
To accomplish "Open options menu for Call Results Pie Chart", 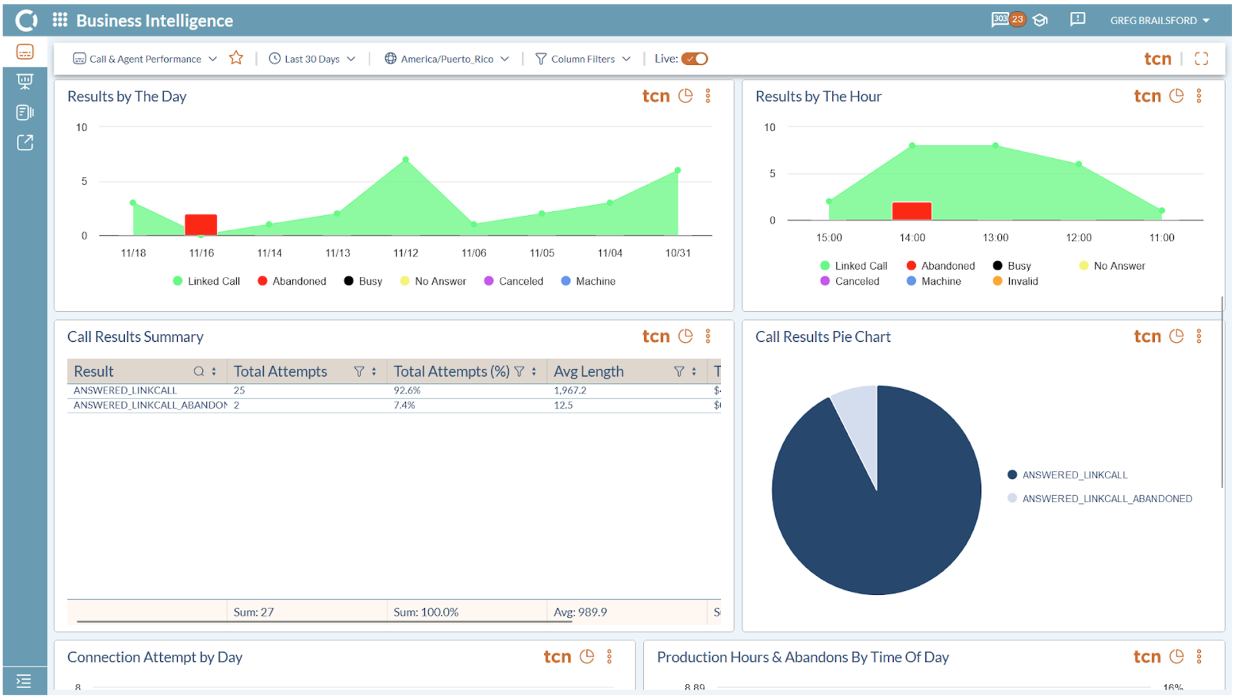I will 1200,336.
